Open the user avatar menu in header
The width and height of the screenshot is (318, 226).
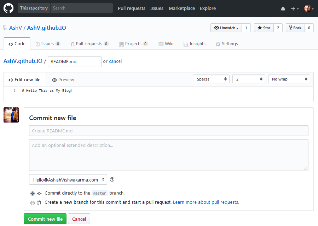[309, 8]
